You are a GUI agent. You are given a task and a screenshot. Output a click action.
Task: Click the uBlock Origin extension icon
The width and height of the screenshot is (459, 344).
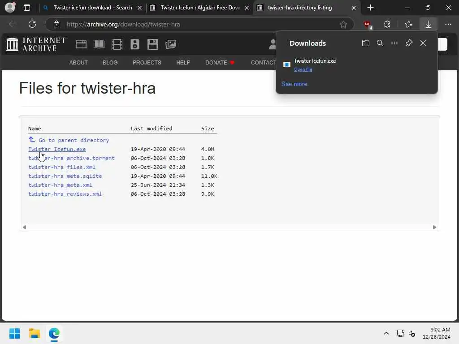coord(368,25)
